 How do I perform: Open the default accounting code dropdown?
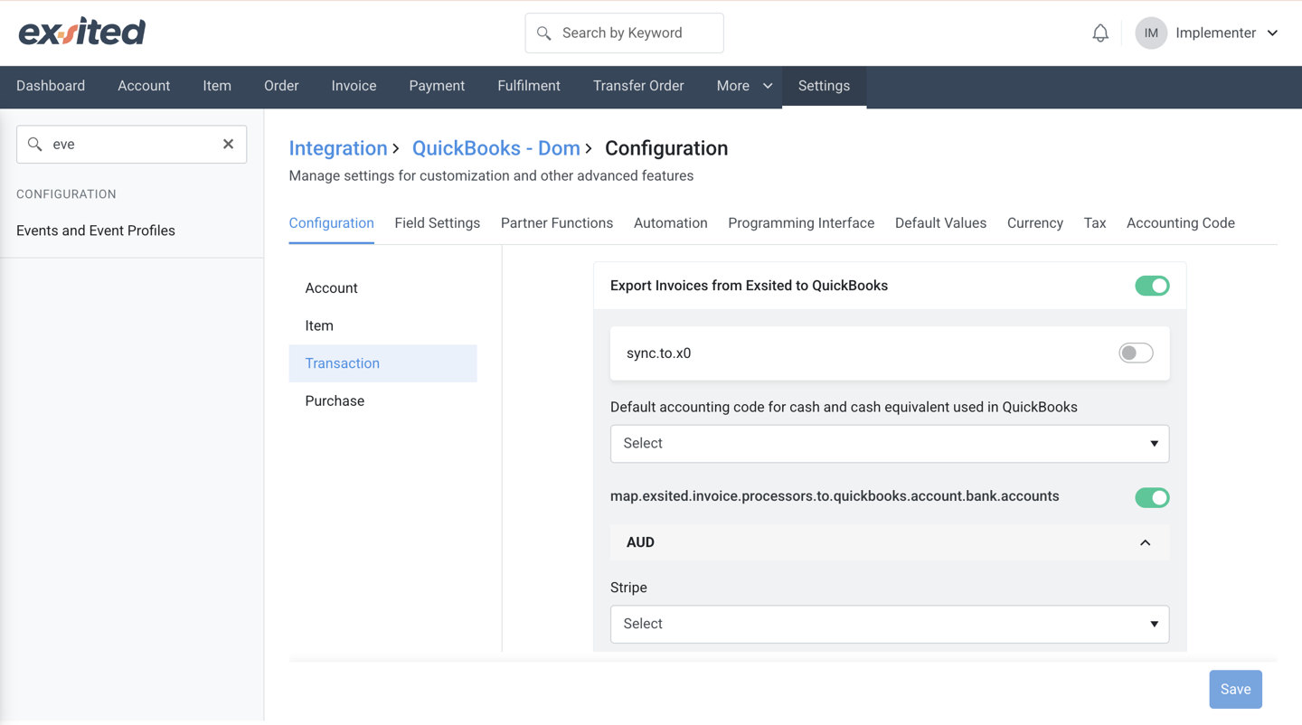890,444
